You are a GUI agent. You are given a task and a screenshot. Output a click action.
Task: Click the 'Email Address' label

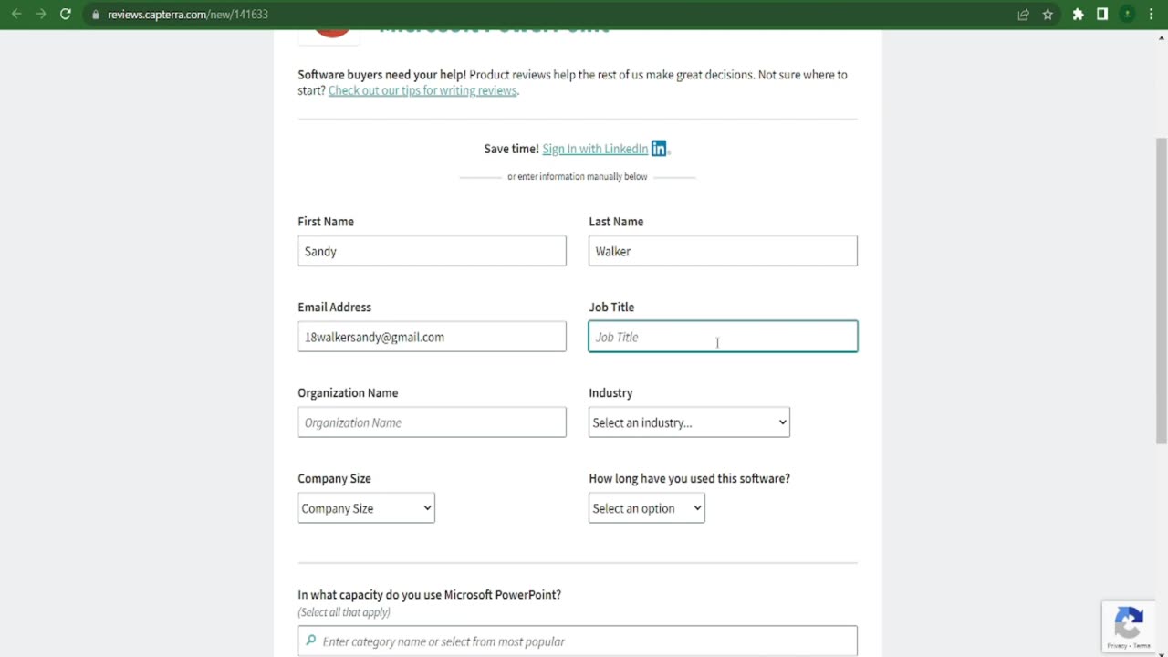pos(334,308)
